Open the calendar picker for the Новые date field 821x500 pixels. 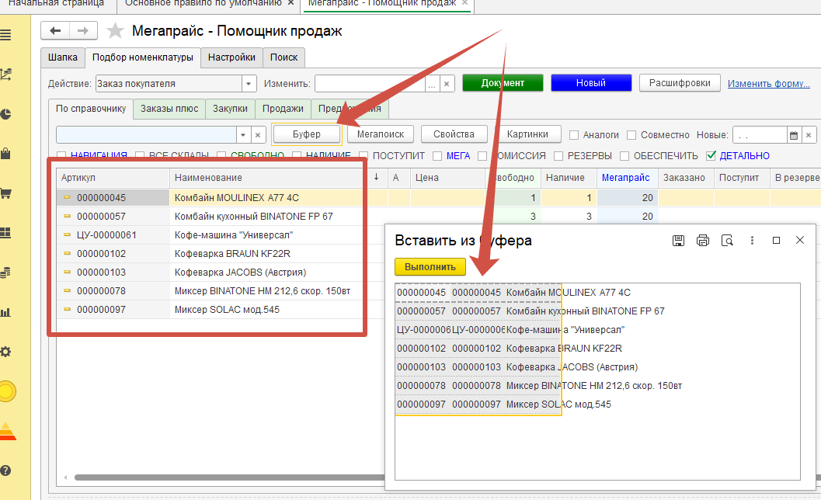(x=794, y=135)
